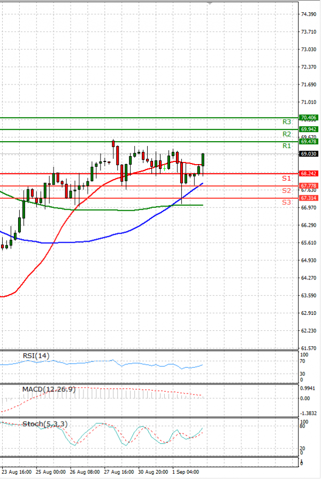Screen dimensions: 321x479
Task: Click the 66.290 price scale value
Action: pyautogui.click(x=309, y=225)
